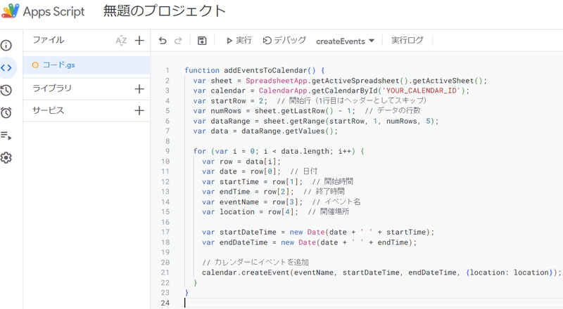Open Project Settings gear icon
Image resolution: width=563 pixels, height=309 pixels.
click(x=6, y=158)
